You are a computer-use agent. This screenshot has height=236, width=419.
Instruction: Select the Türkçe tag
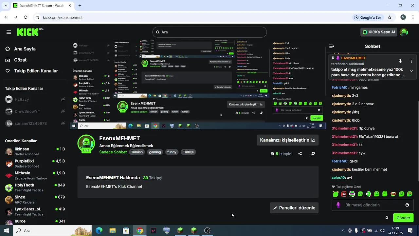coord(188,152)
